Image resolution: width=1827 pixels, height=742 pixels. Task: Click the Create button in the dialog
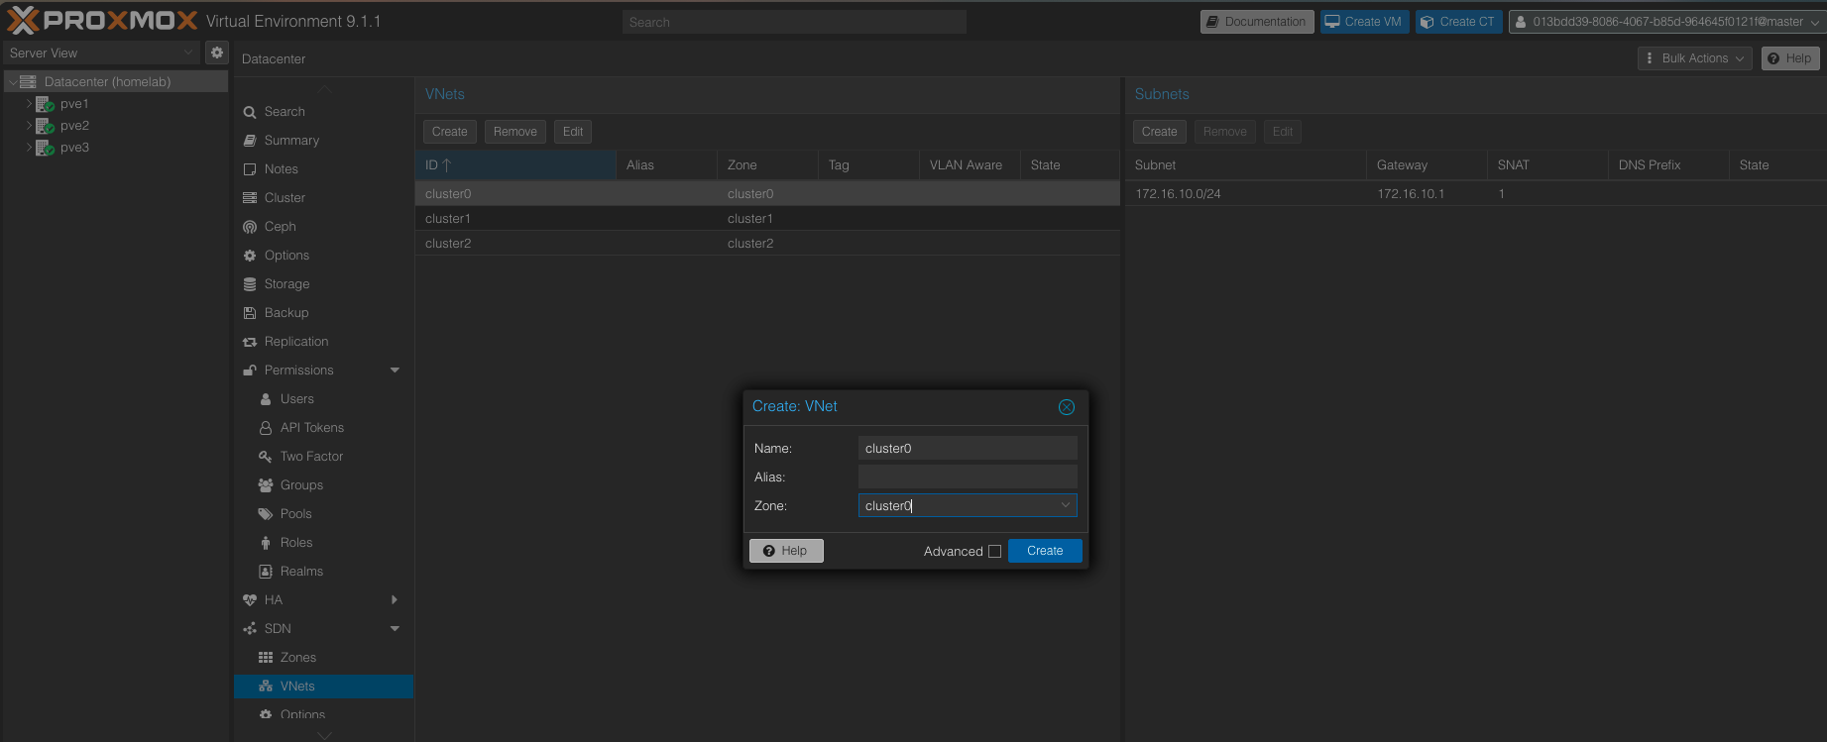coord(1045,551)
